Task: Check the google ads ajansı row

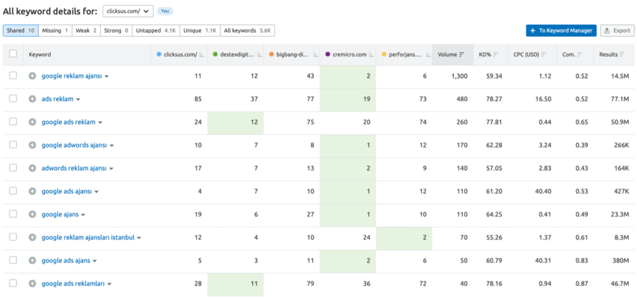Action: [13, 191]
